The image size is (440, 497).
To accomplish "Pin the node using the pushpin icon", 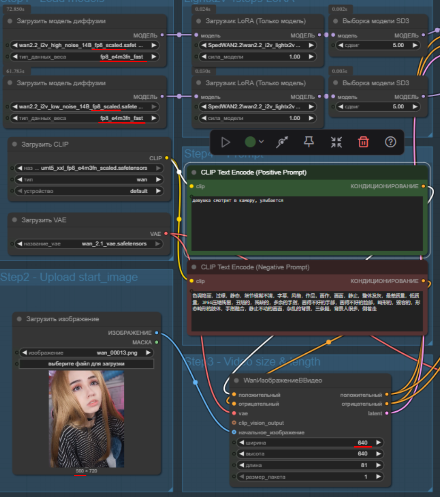I will click(309, 142).
